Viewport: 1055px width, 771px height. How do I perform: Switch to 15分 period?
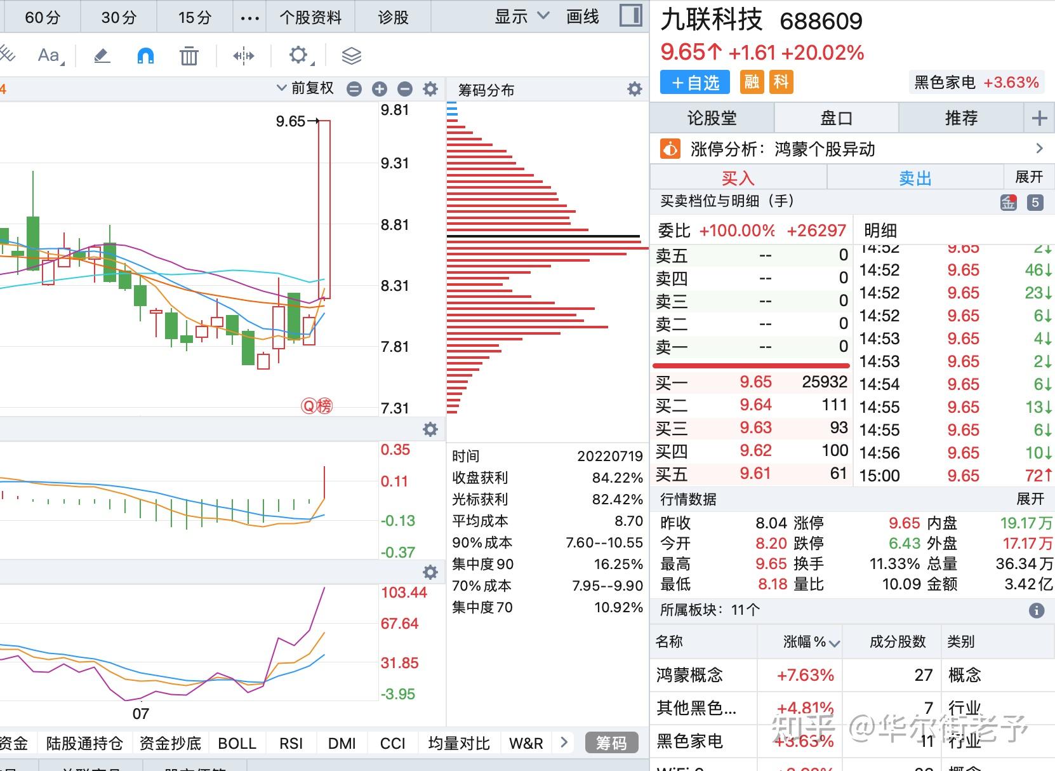click(195, 18)
